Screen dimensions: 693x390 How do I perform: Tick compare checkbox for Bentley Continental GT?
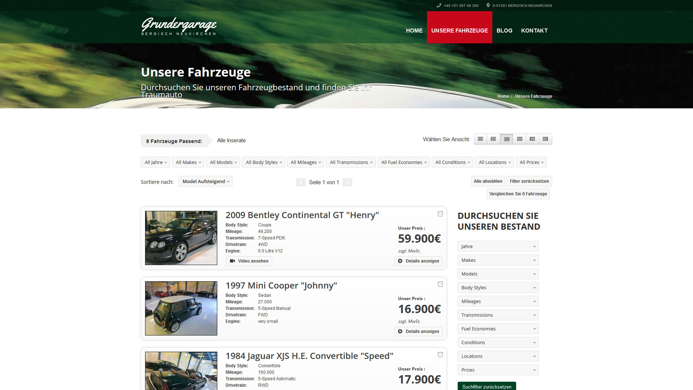[x=440, y=214]
